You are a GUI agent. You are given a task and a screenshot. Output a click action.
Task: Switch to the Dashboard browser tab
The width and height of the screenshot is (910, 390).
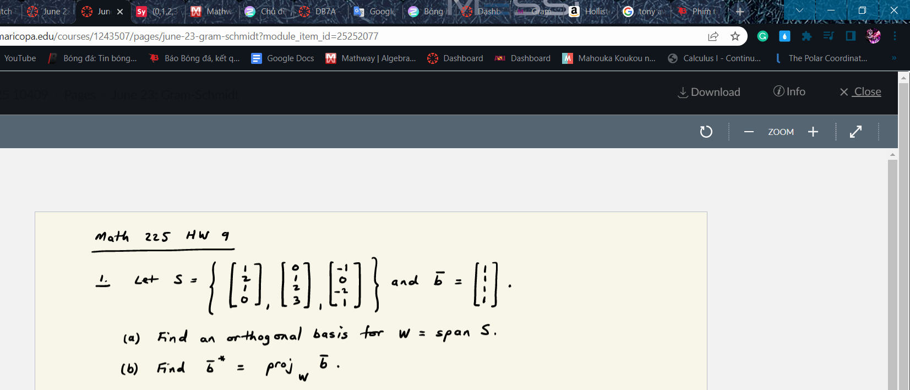483,12
